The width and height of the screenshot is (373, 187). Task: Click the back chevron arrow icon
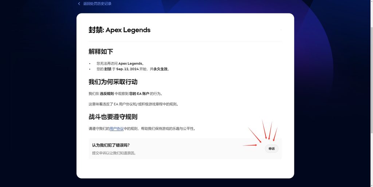79,4
